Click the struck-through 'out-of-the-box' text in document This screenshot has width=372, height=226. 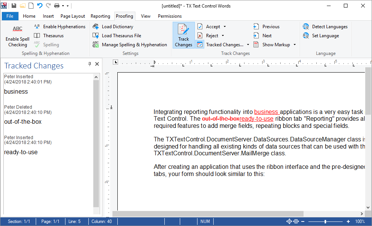(221, 118)
